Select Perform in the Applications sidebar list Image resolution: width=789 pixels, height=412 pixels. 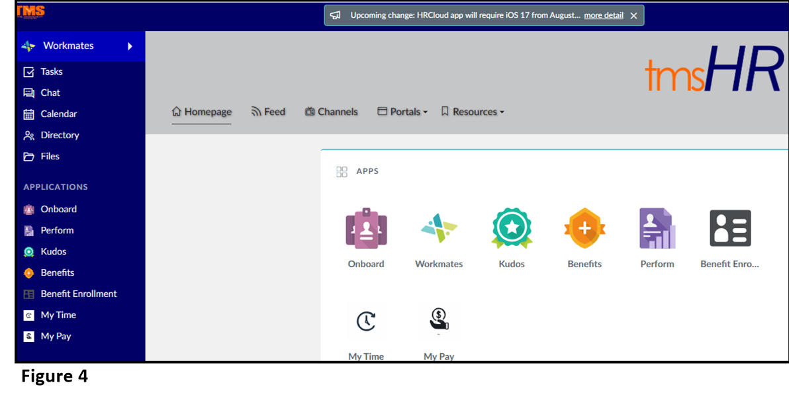[49, 230]
